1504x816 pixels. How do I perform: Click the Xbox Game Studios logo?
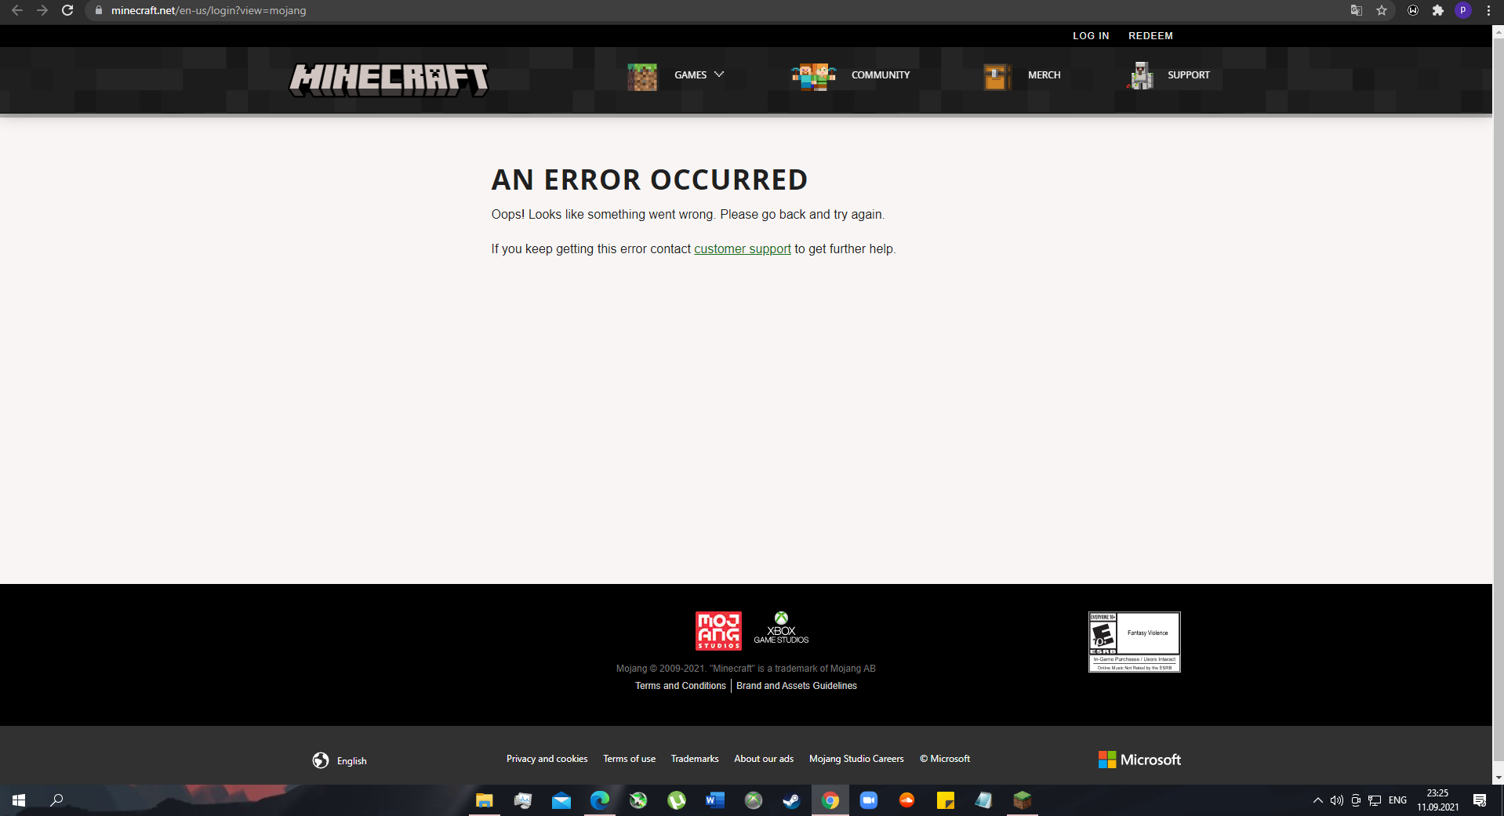(781, 628)
